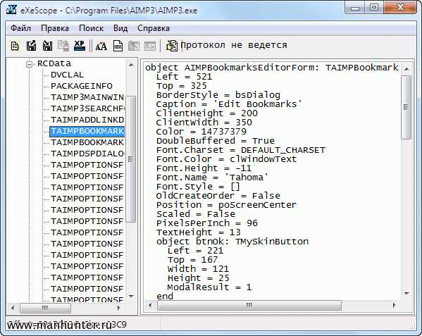The width and height of the screenshot is (422, 336).
Task: Select the PACKAGEINFO resource
Action: point(82,86)
